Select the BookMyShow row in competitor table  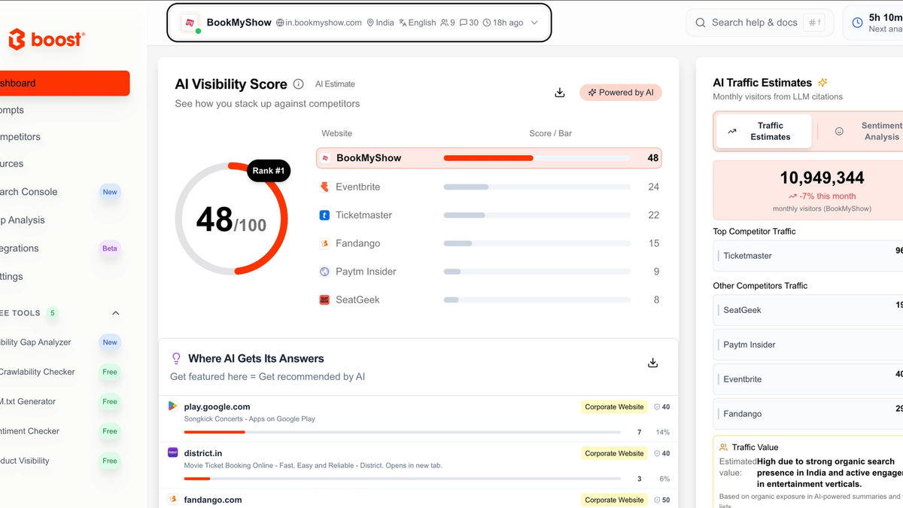(x=489, y=158)
